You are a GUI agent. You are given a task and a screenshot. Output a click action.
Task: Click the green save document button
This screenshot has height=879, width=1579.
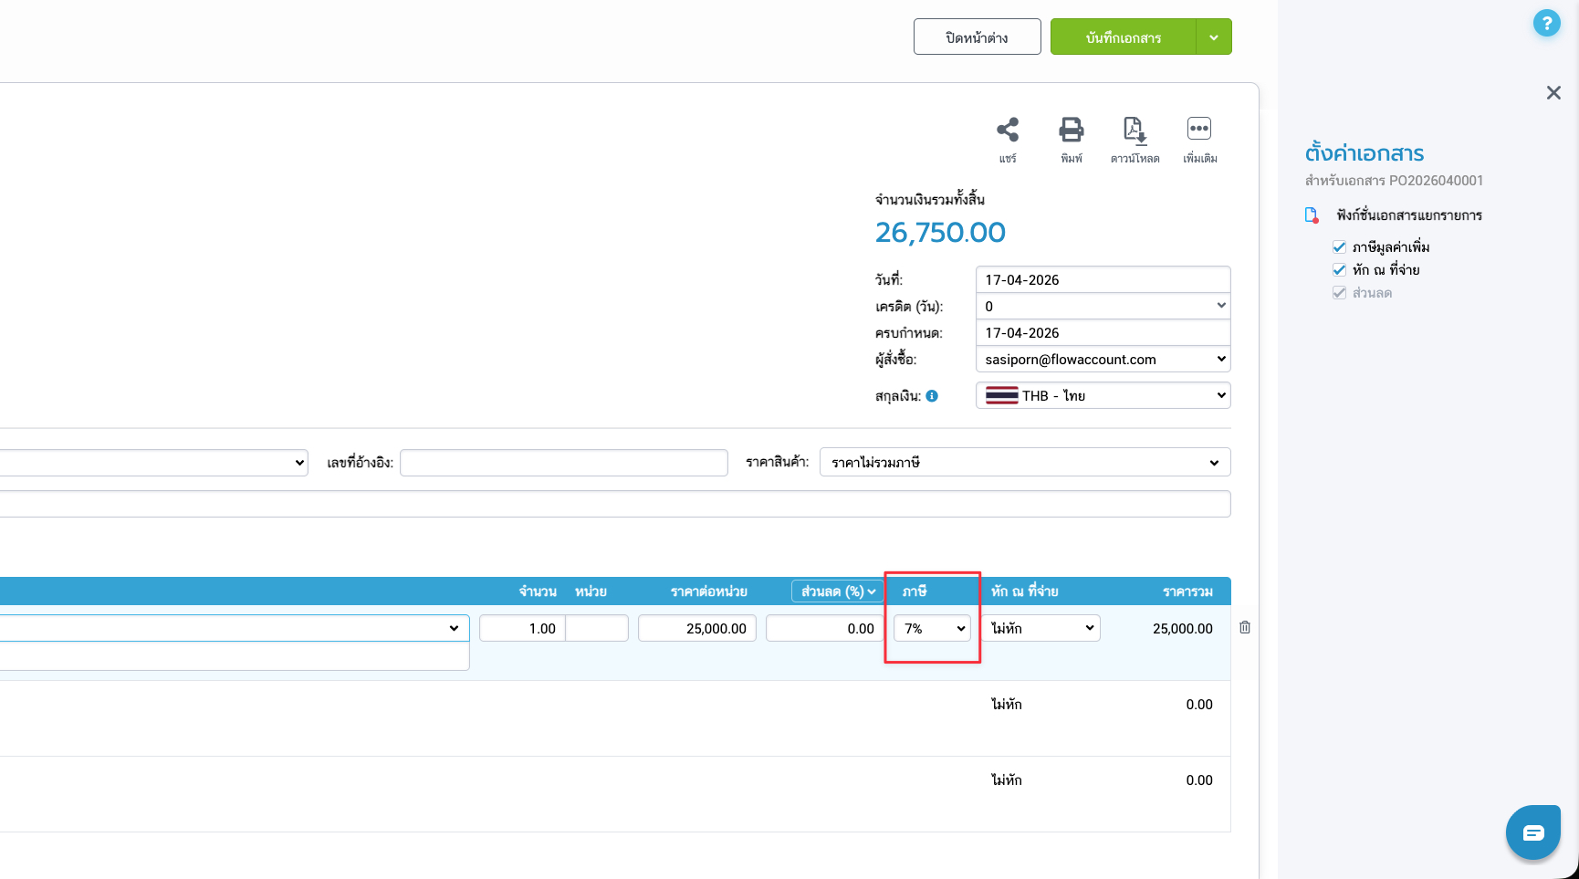(1123, 37)
